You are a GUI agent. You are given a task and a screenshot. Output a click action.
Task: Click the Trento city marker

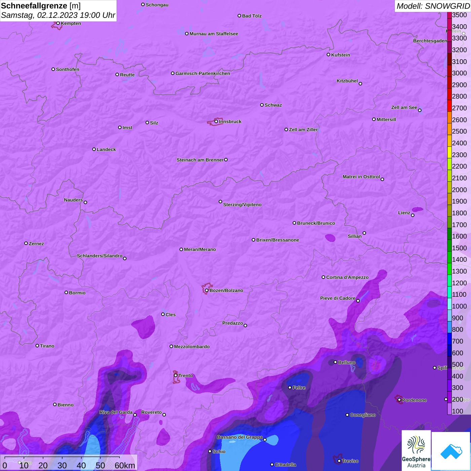176,375
